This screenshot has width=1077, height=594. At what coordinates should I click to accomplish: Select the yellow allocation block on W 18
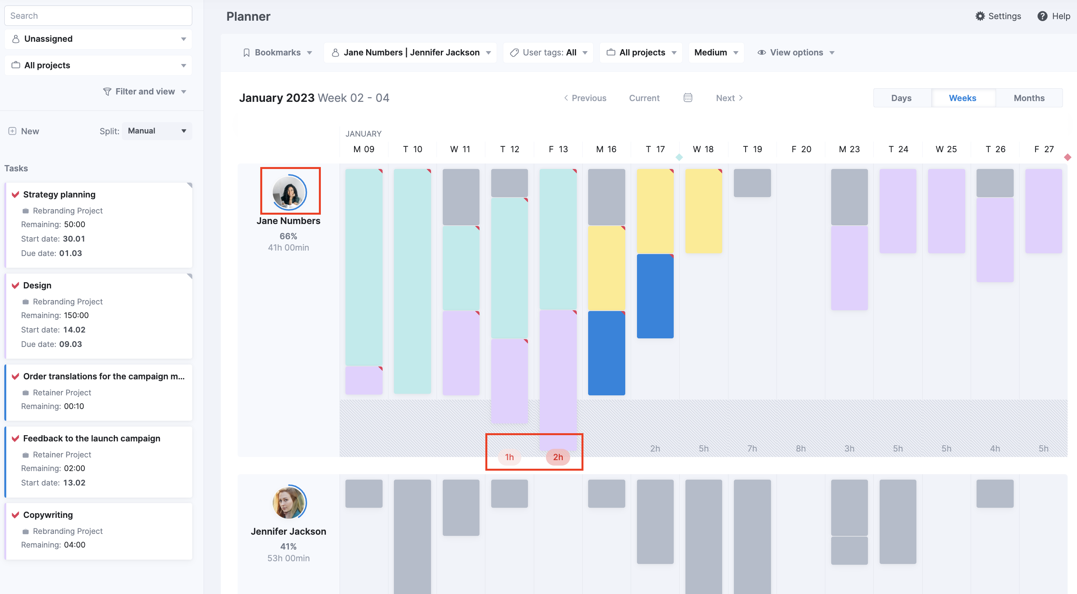(704, 211)
